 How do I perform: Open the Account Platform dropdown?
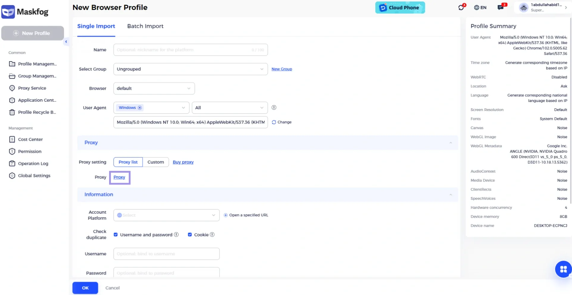pyautogui.click(x=166, y=215)
